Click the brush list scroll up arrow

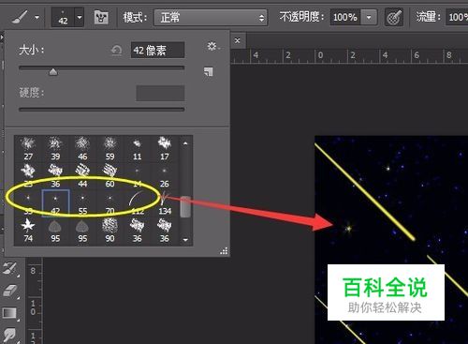185,143
